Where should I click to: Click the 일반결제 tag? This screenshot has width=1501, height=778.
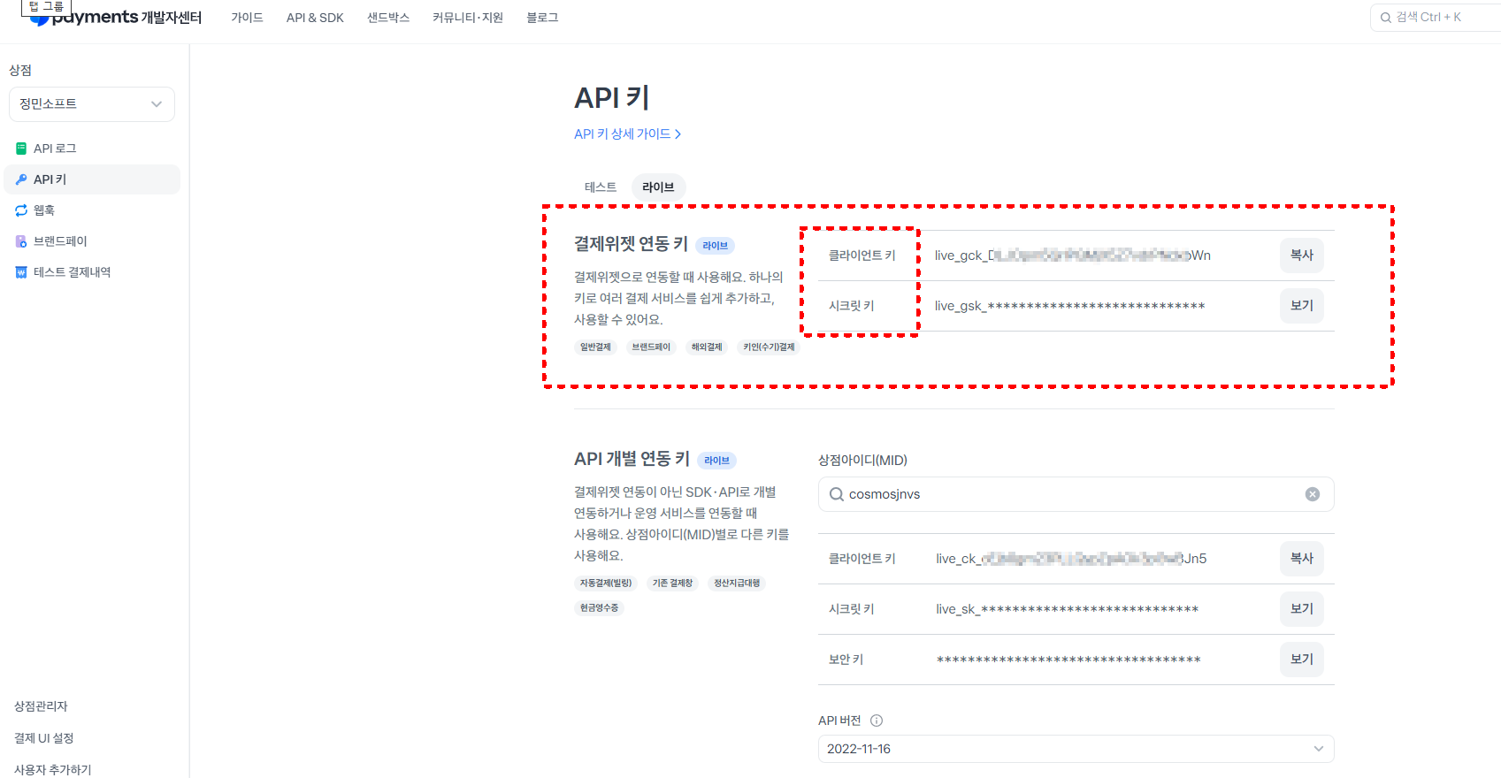point(595,347)
